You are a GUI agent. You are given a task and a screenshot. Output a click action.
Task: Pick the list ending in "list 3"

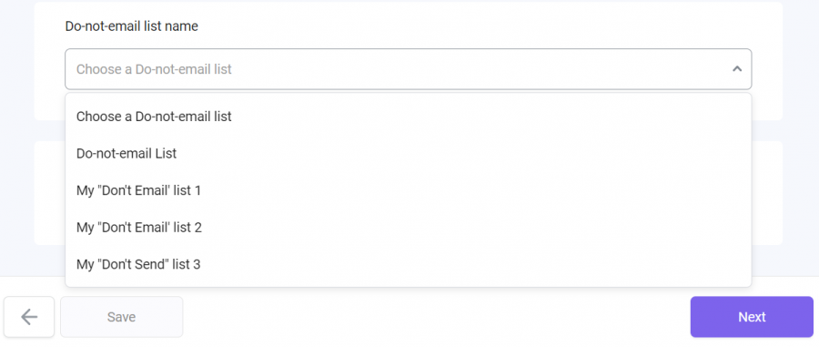408,264
